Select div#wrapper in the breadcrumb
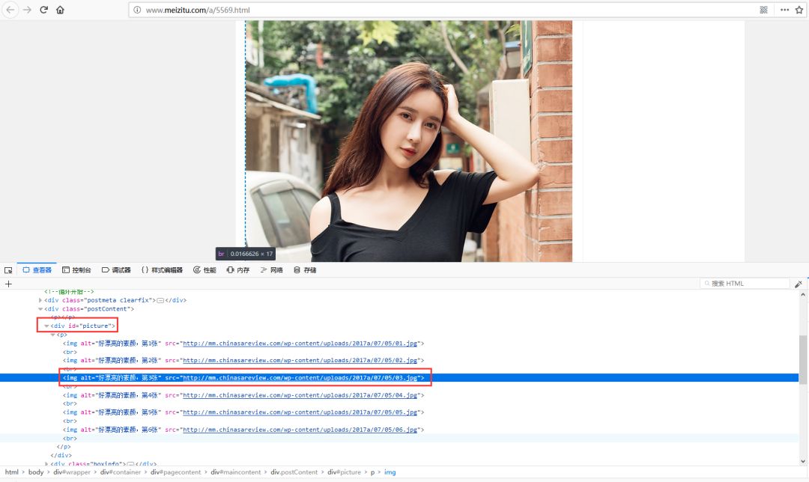This screenshot has height=482, width=809. pyautogui.click(x=72, y=472)
